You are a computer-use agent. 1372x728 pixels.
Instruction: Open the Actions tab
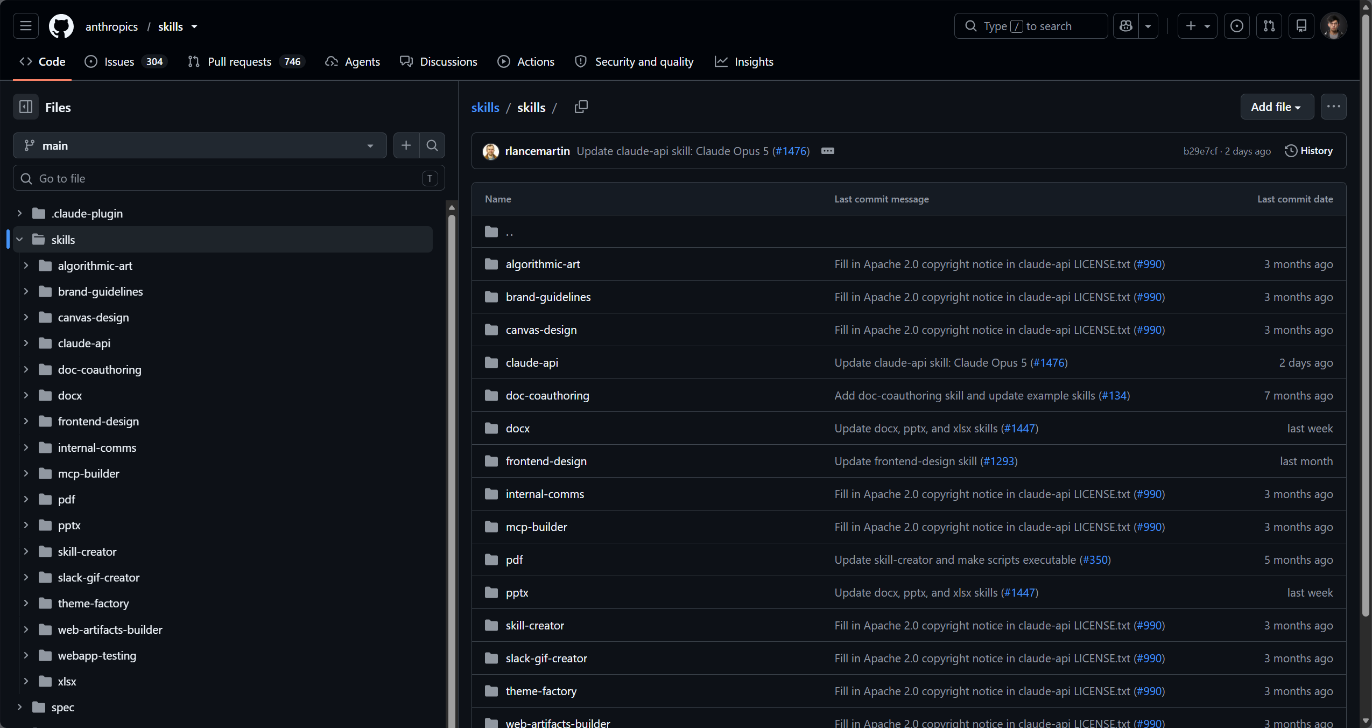526,61
